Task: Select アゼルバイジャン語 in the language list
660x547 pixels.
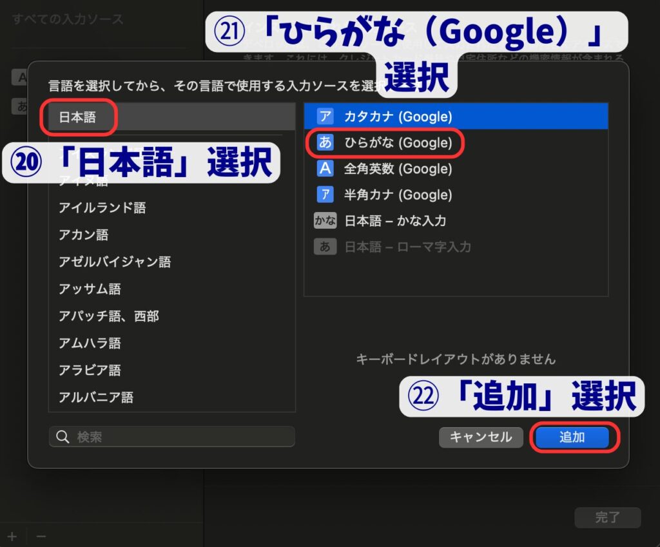Action: 171,262
